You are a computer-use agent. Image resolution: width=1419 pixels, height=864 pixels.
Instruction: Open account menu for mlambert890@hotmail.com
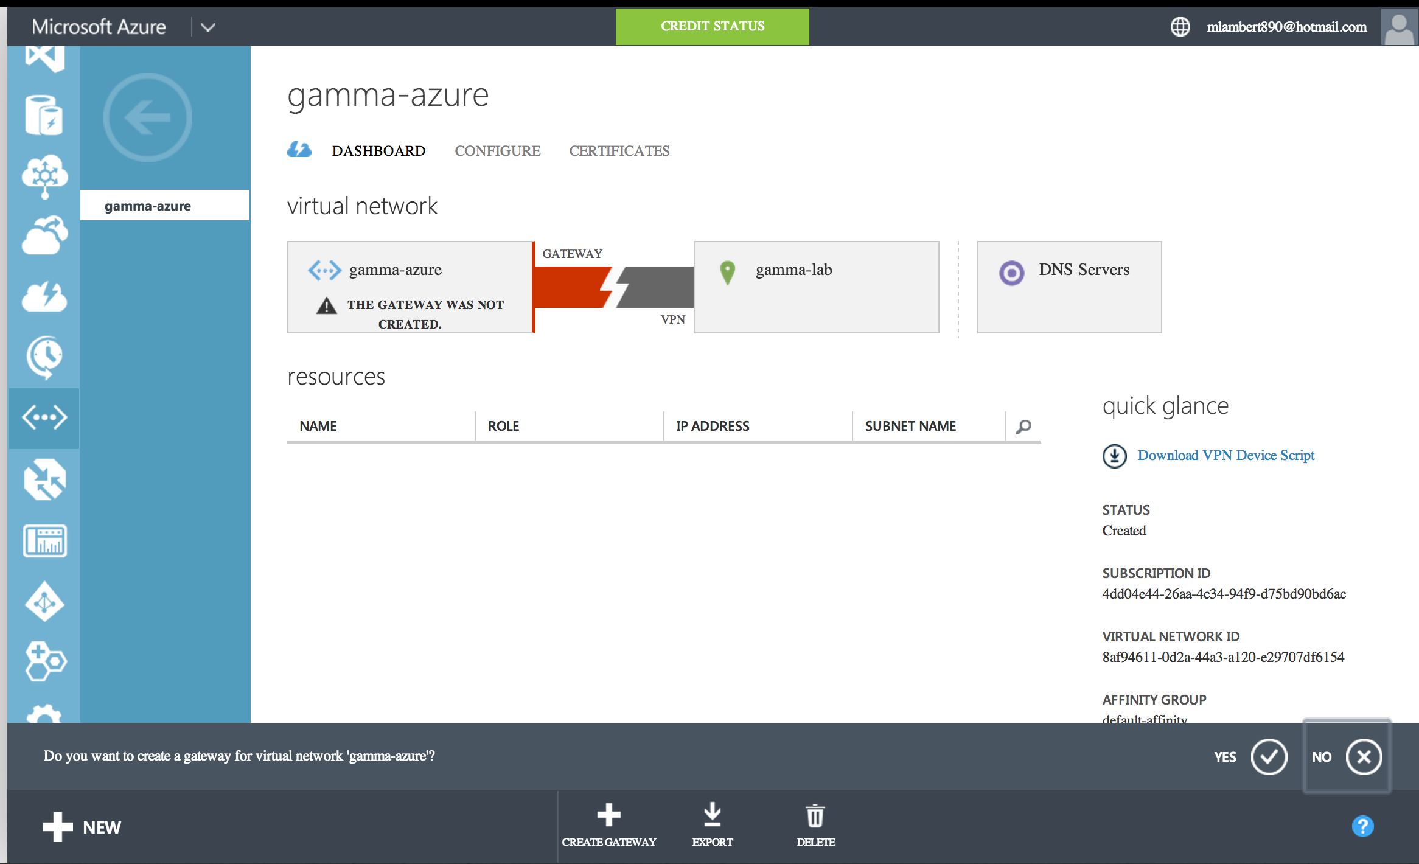pos(1286,27)
